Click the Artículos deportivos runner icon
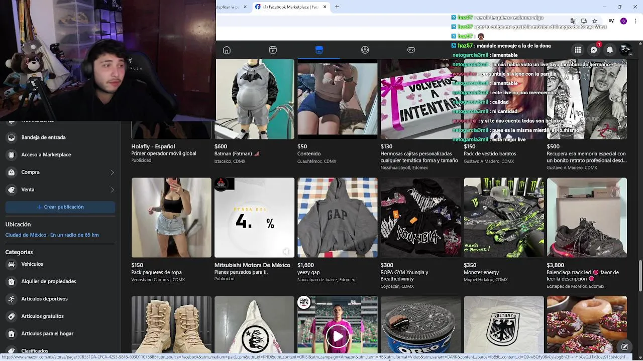 11,299
